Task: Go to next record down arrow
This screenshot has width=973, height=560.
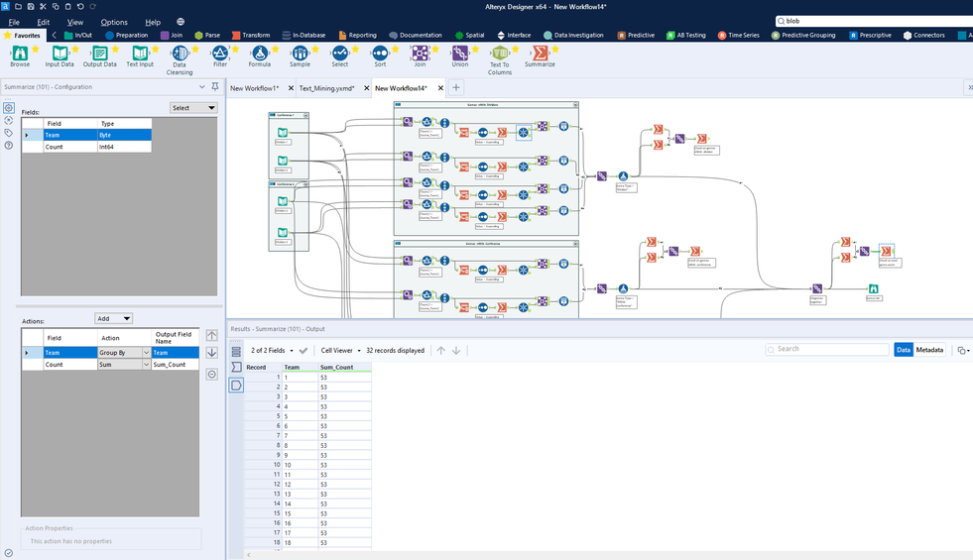Action: 456,351
